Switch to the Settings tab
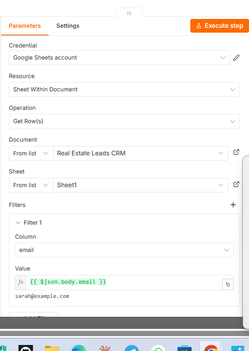The width and height of the screenshot is (249, 351). click(67, 26)
